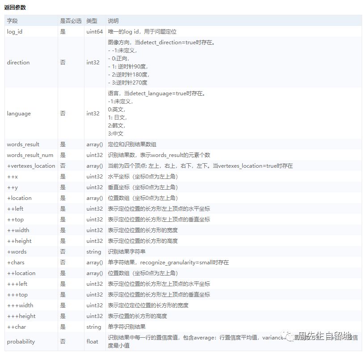Click the int32 type in direction row
This screenshot has width=363, height=352.
[x=93, y=62]
